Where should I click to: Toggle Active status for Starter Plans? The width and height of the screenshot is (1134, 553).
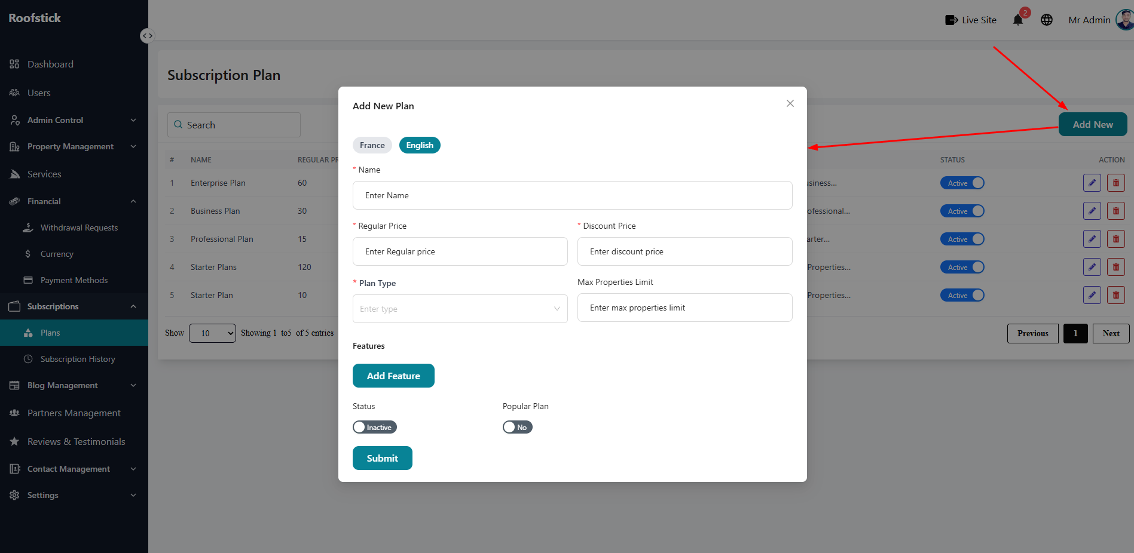click(x=962, y=267)
